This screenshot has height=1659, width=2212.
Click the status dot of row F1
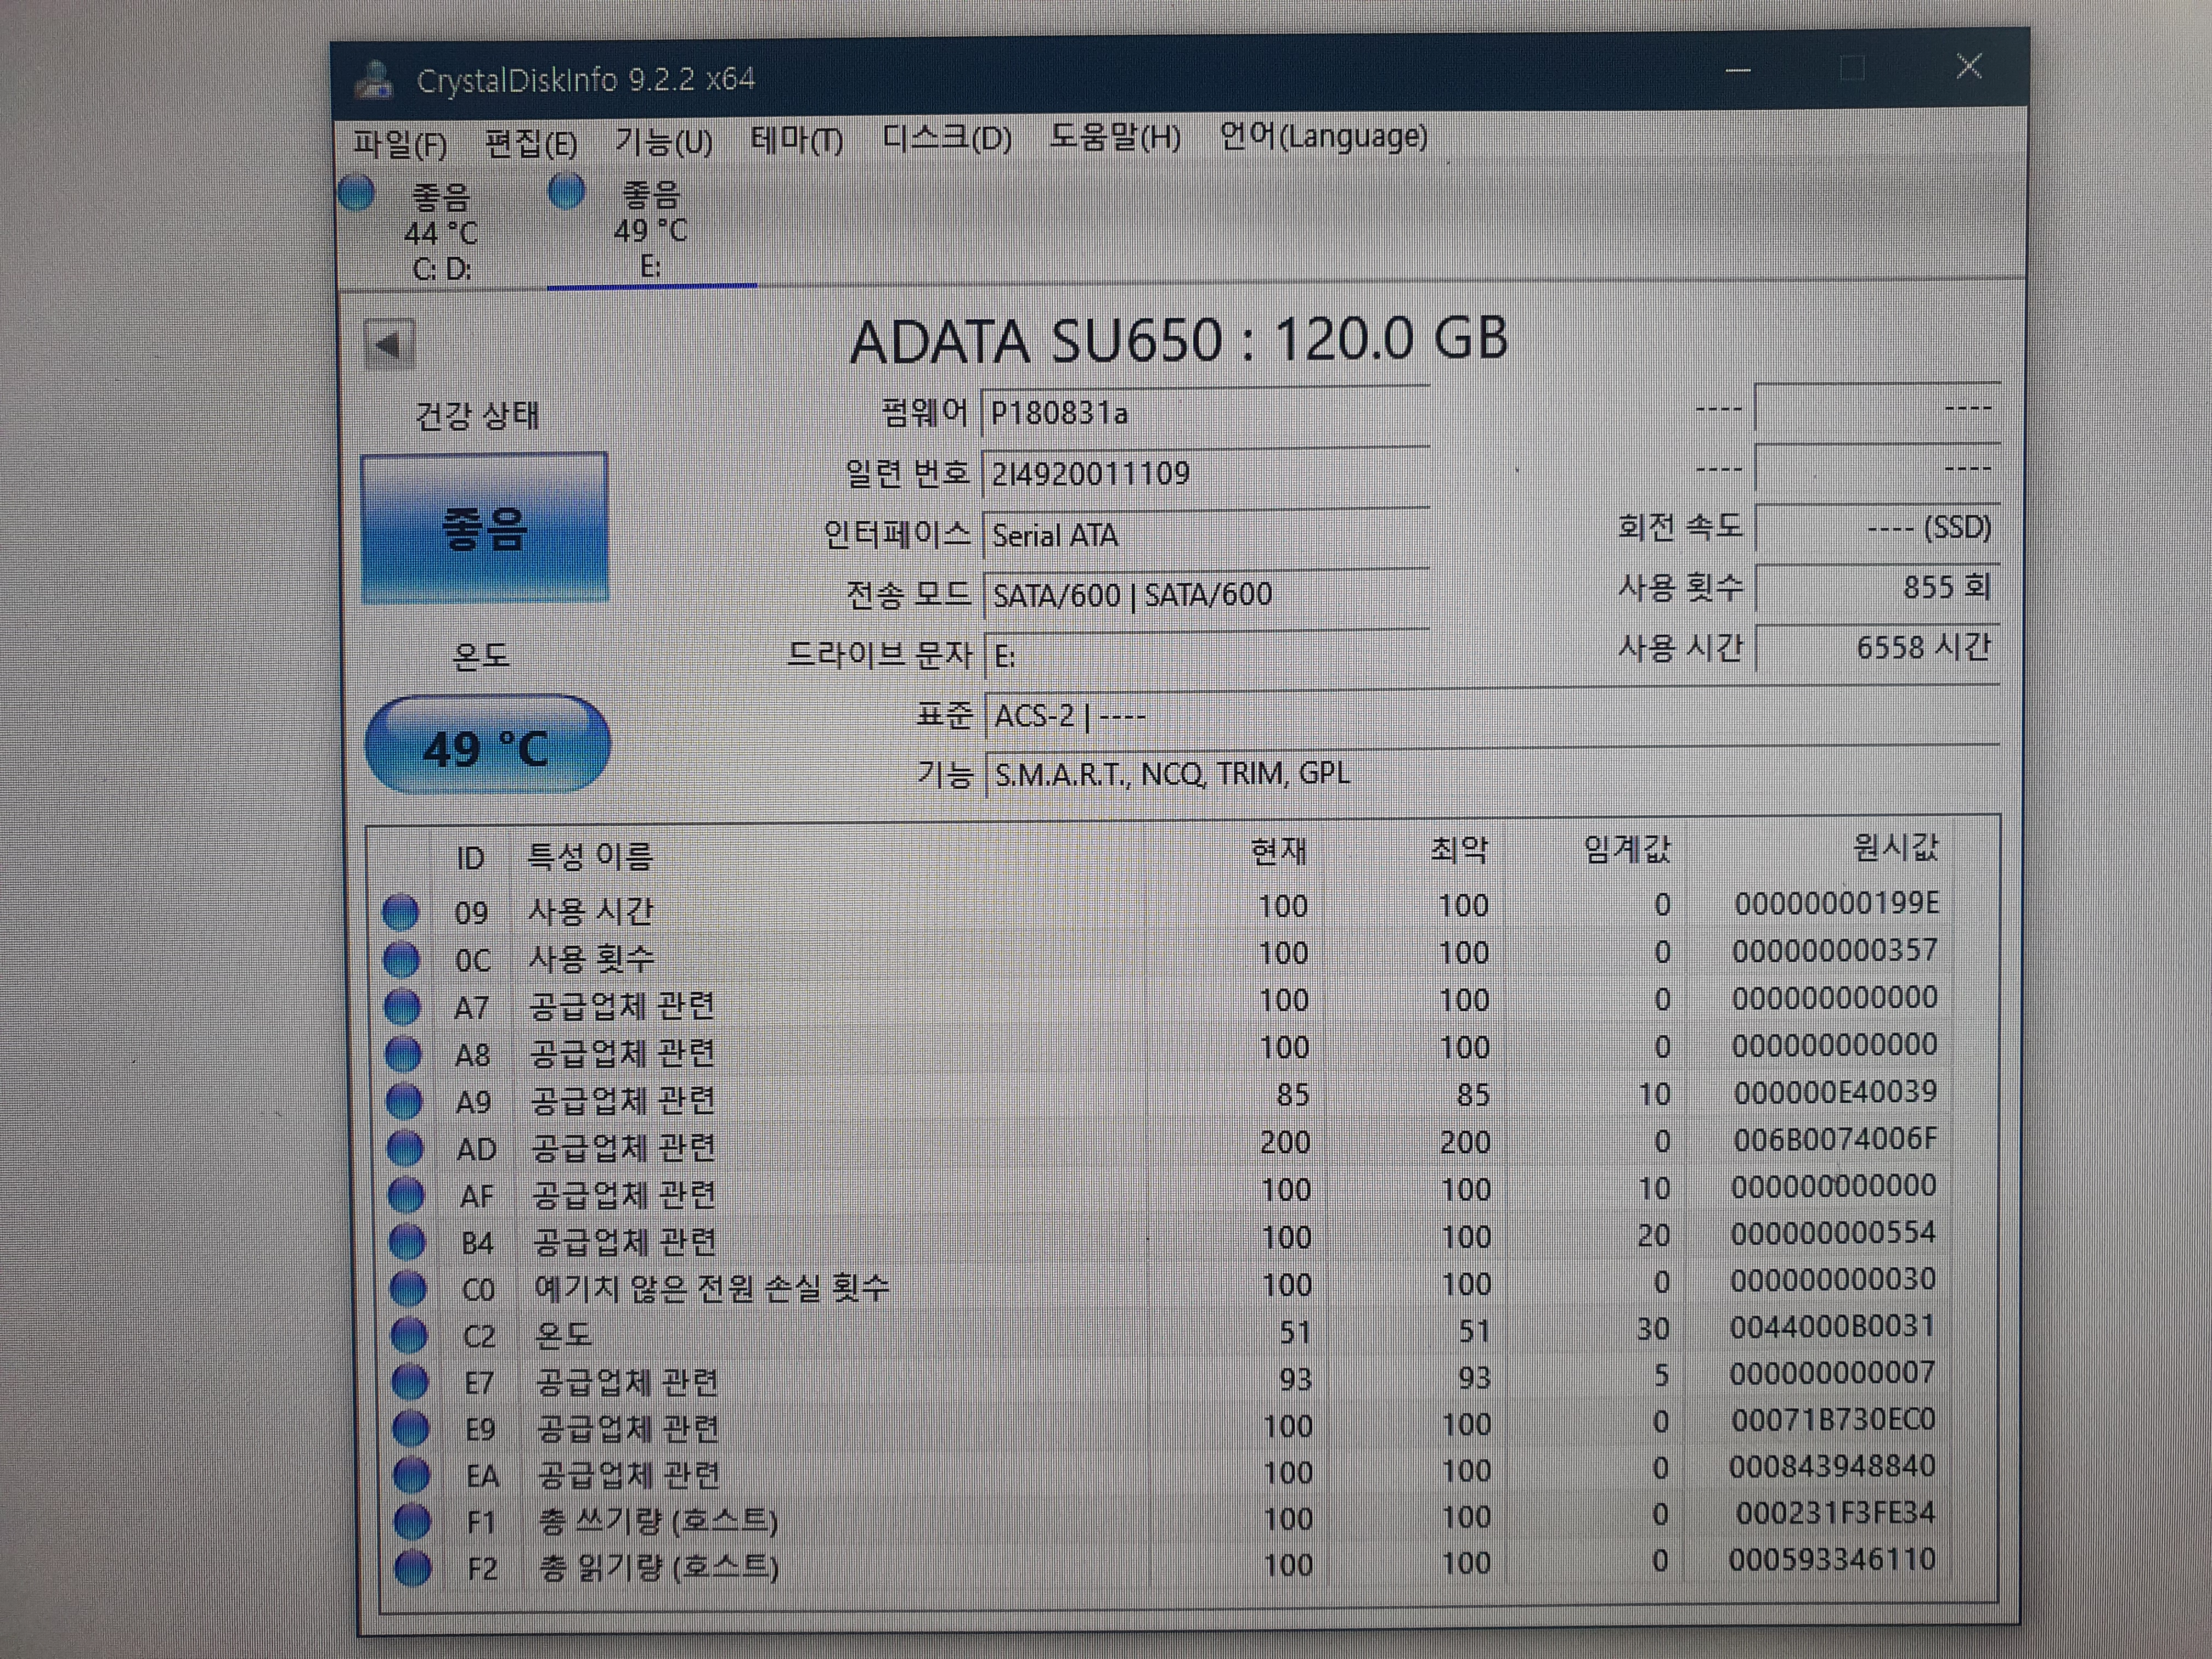pyautogui.click(x=413, y=1521)
